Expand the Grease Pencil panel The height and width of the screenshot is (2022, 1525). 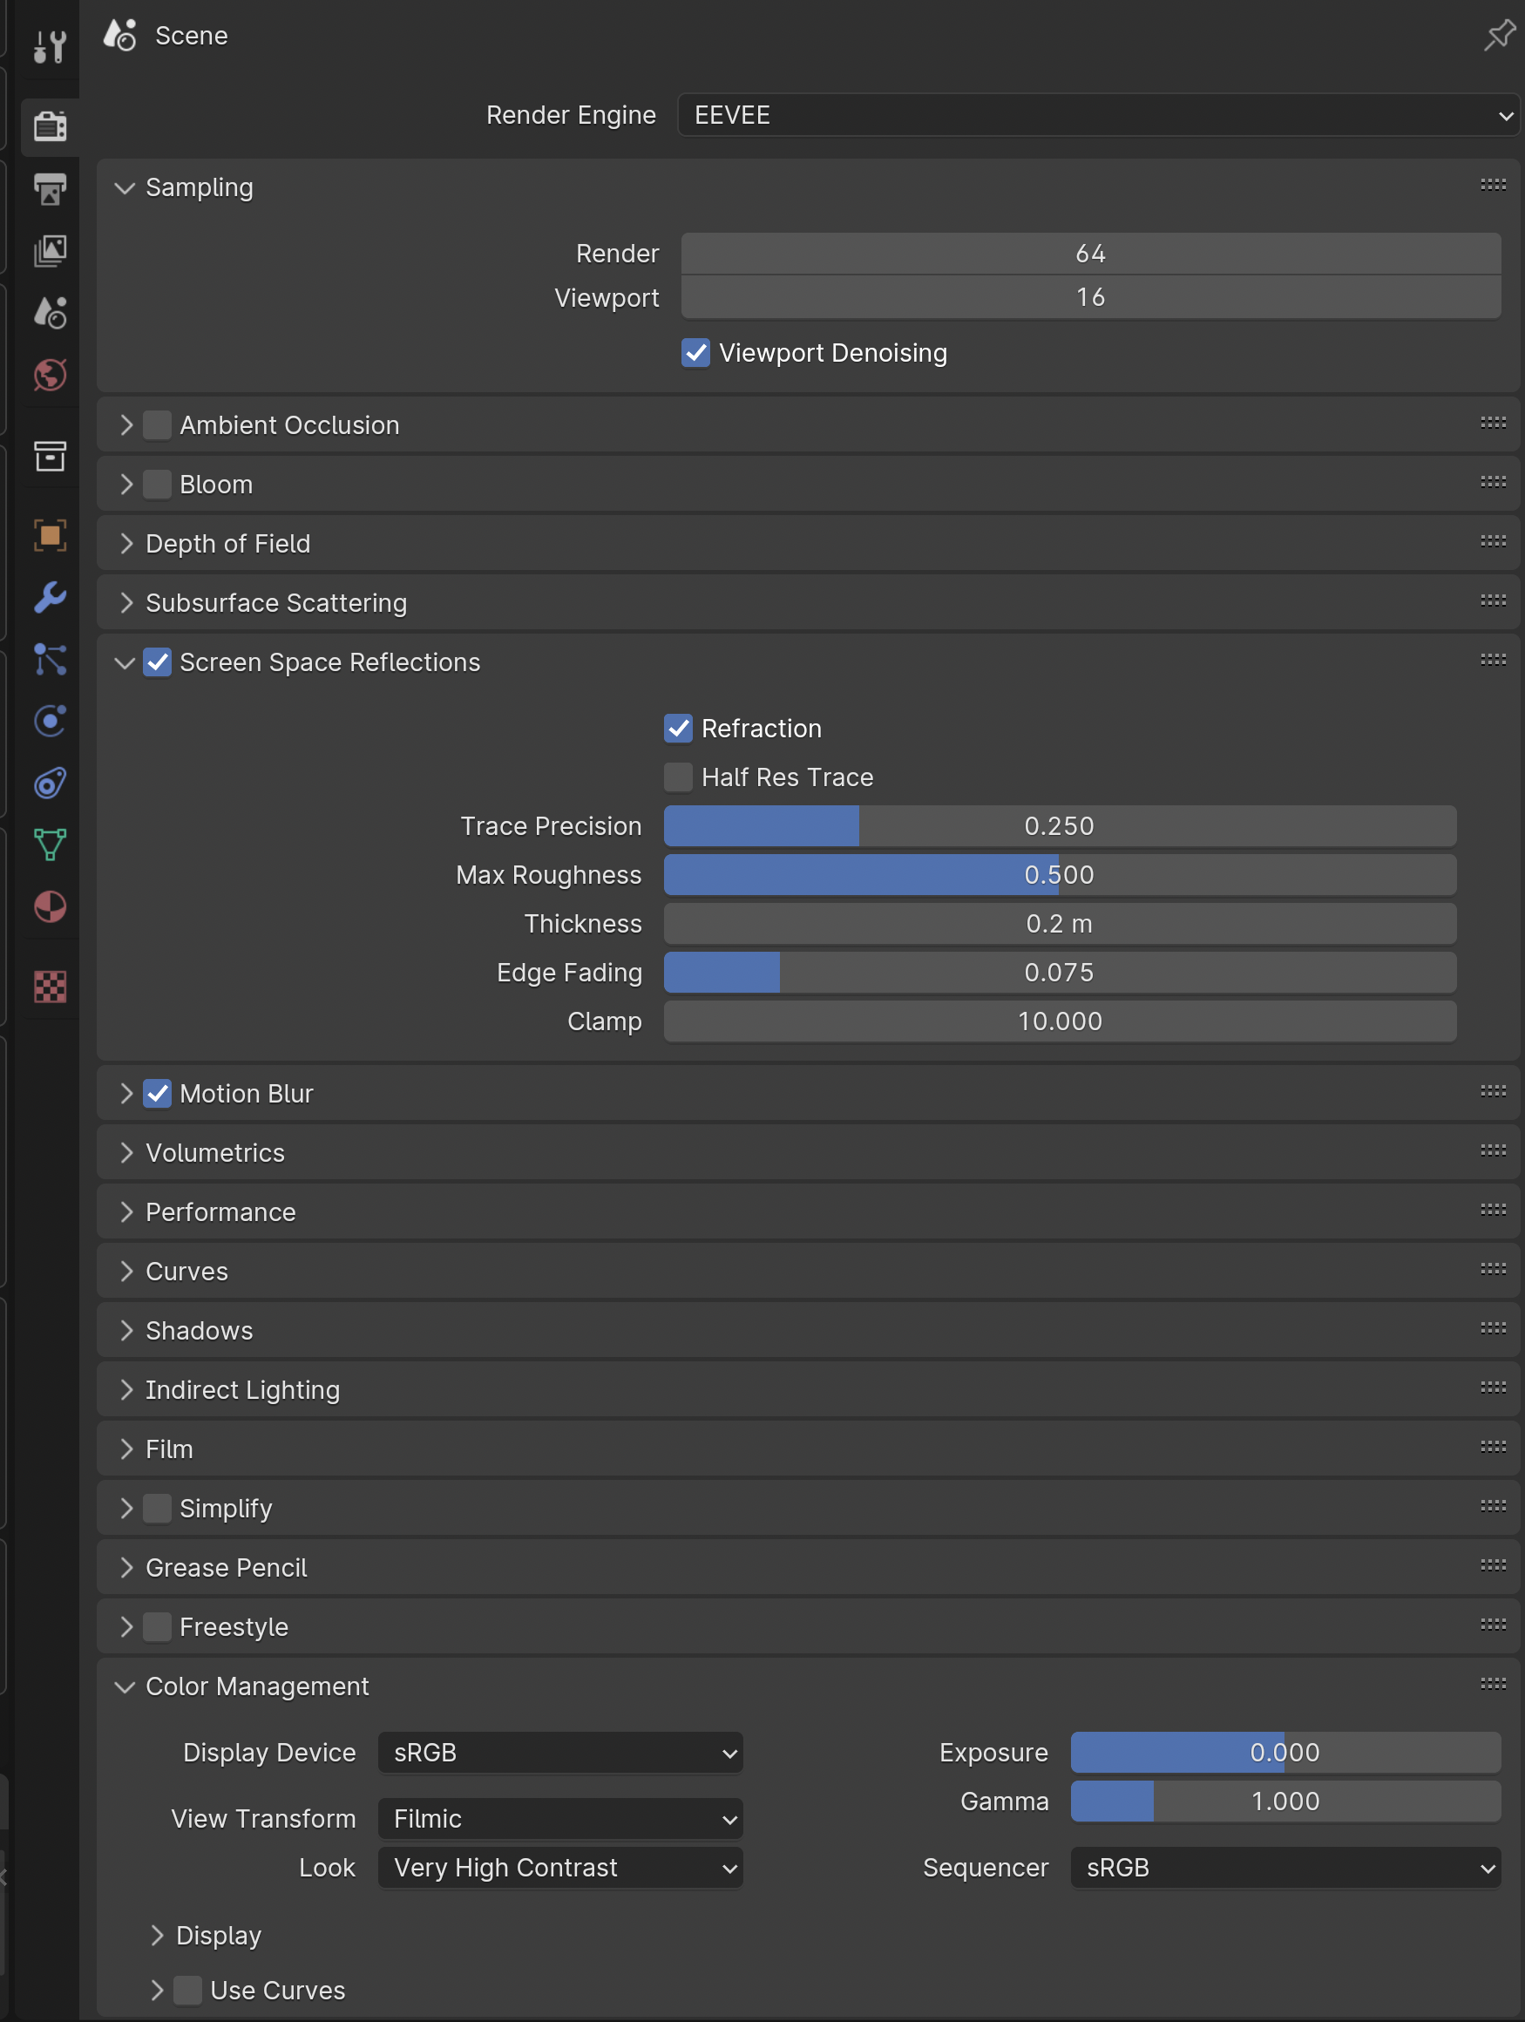[125, 1568]
